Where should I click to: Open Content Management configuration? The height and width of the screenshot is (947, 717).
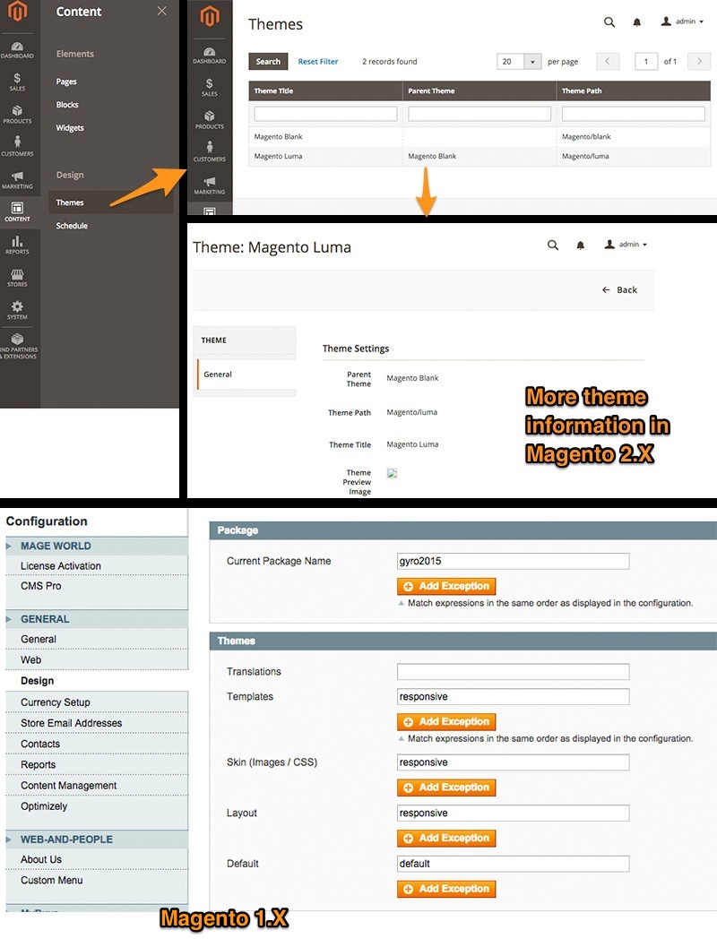68,785
